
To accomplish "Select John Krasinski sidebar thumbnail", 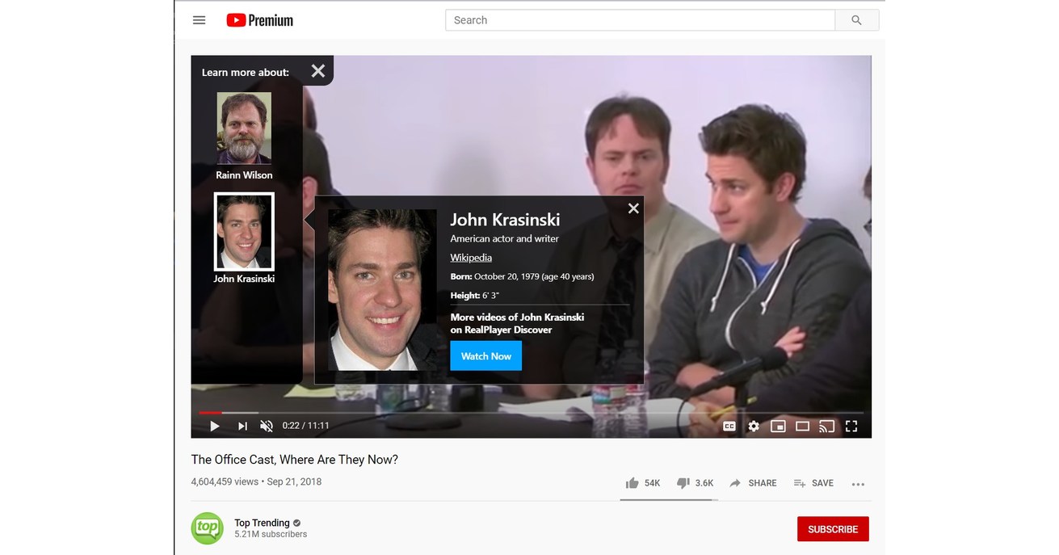I will [244, 232].
